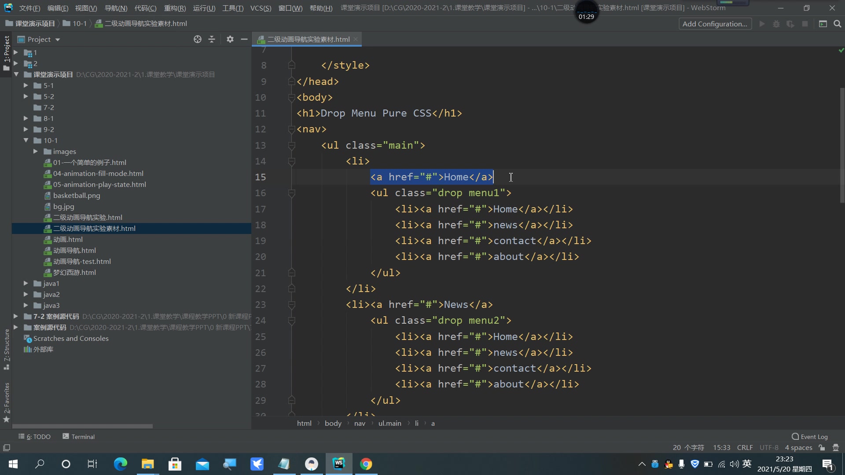
Task: Click the Windows Start button
Action: point(13,464)
